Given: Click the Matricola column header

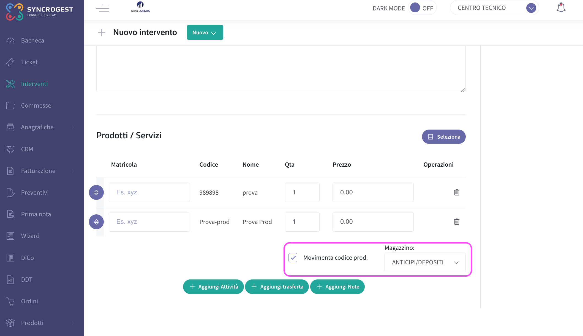Looking at the screenshot, I should tap(124, 164).
